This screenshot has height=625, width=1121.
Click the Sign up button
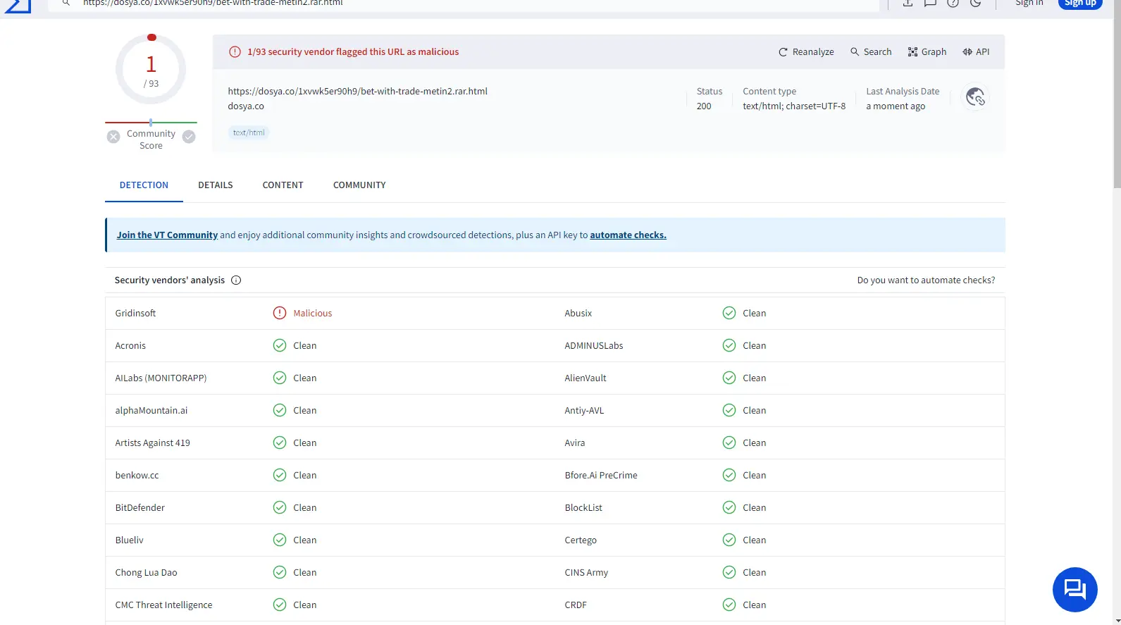(1080, 4)
